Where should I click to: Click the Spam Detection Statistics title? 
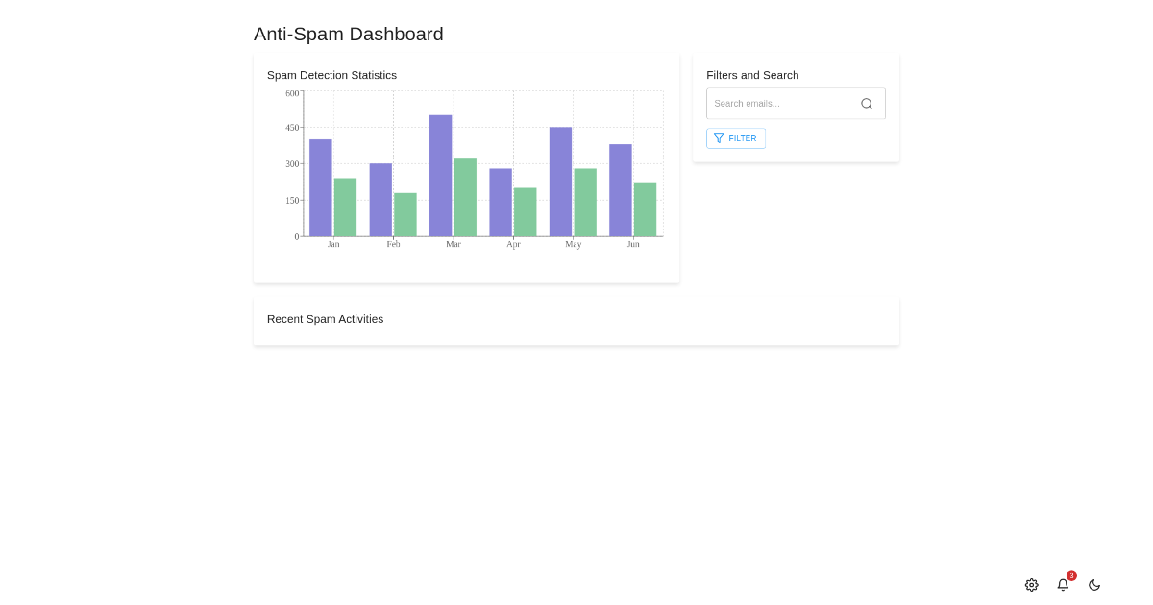point(331,75)
